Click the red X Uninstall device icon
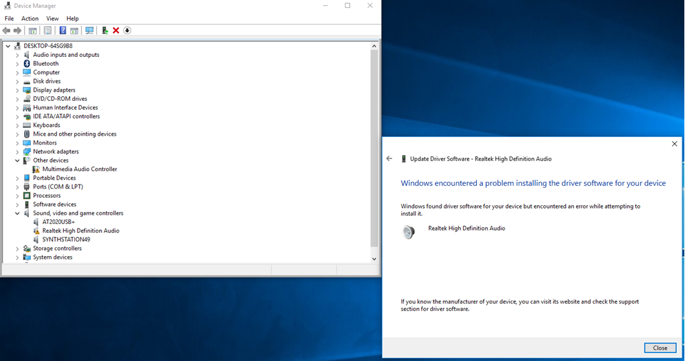 (116, 31)
